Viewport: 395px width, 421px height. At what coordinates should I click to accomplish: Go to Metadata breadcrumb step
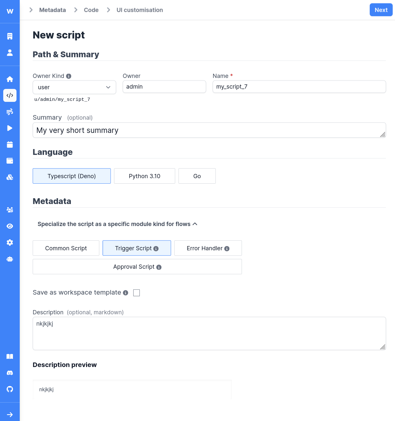tap(52, 10)
